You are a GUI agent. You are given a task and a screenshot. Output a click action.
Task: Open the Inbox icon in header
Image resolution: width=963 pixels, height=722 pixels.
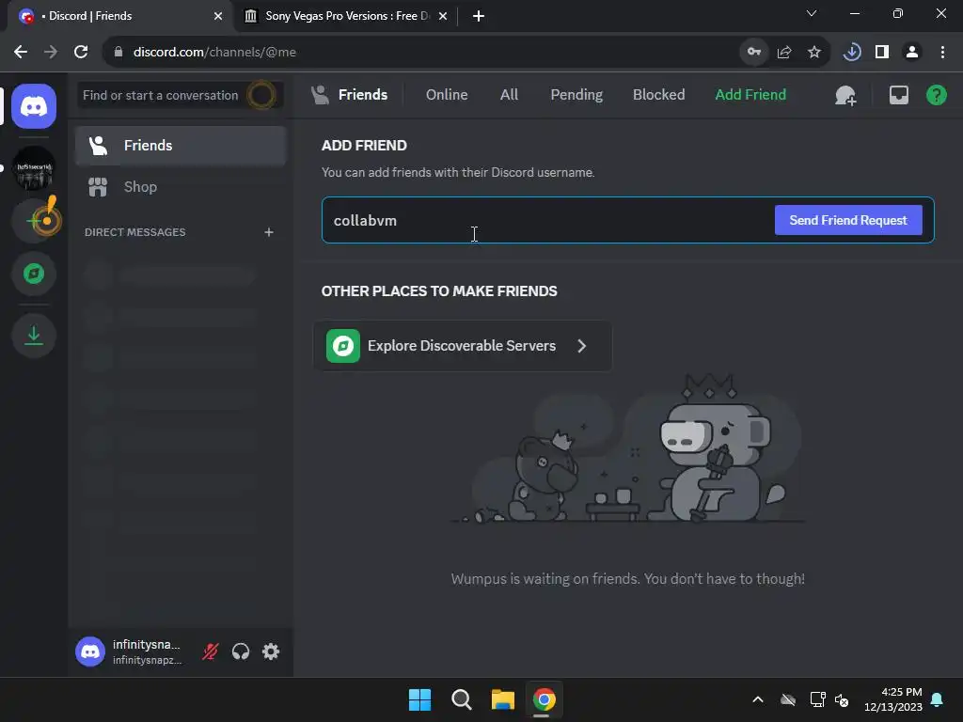(898, 95)
